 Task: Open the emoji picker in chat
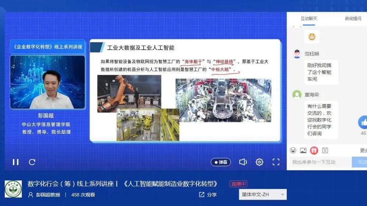(x=293, y=150)
